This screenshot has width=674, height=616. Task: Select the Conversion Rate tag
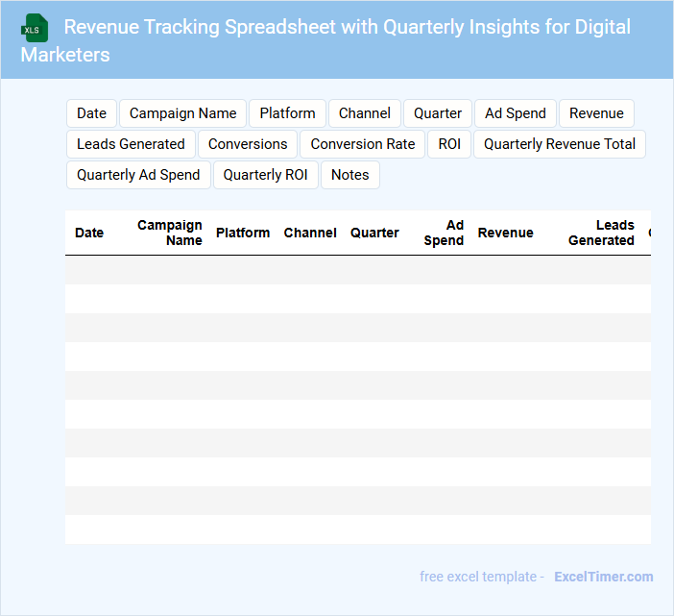tap(363, 144)
